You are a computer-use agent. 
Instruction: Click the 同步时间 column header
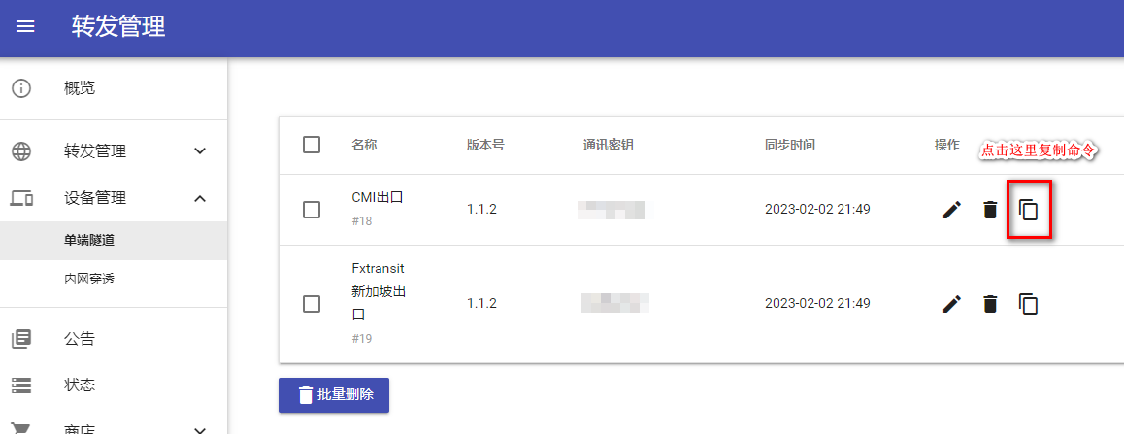coord(790,145)
